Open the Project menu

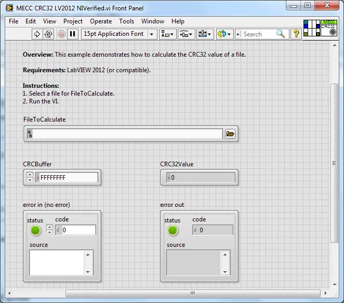73,21
